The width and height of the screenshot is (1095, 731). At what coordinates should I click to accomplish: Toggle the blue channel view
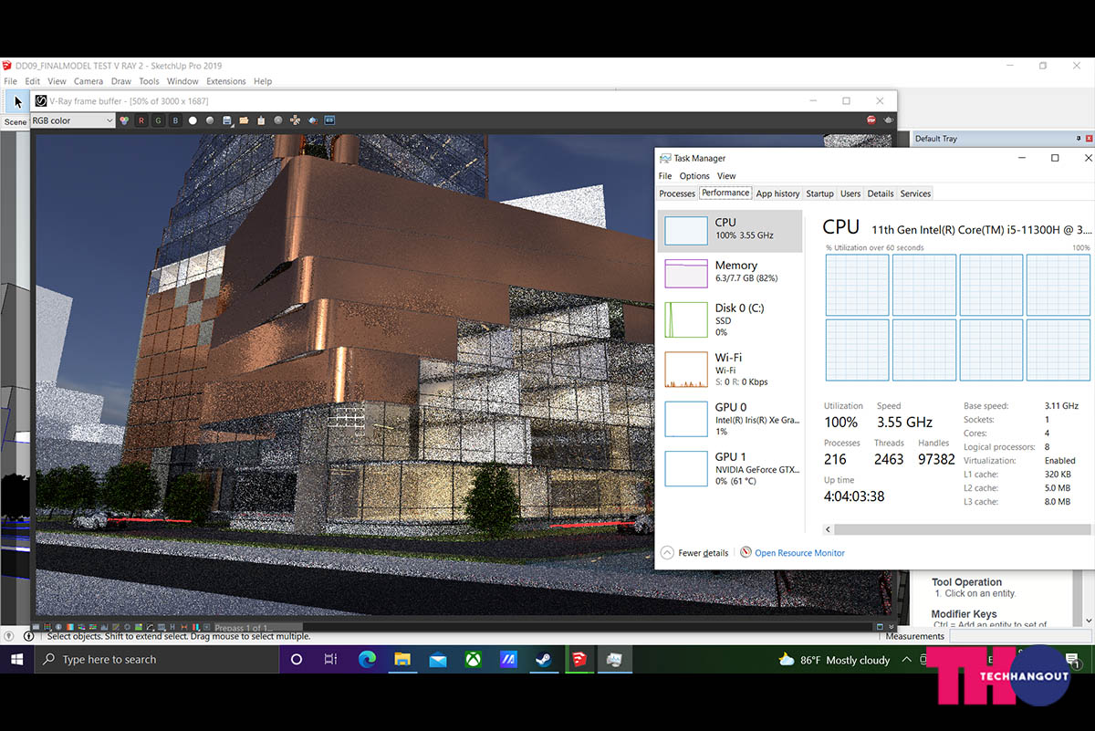click(175, 120)
